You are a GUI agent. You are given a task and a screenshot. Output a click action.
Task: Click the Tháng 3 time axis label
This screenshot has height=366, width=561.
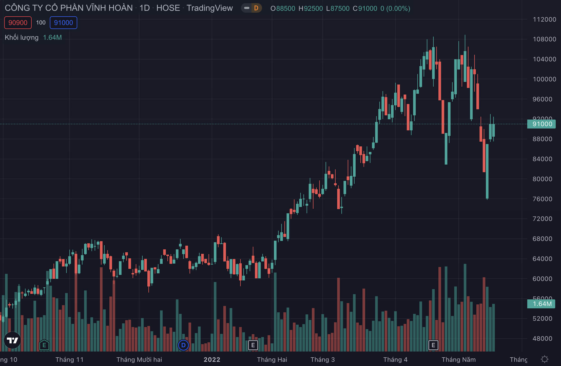point(323,360)
